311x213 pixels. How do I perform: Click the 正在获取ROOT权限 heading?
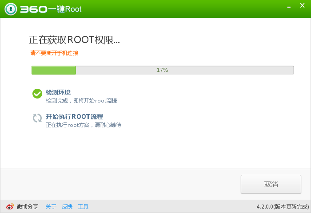(x=74, y=40)
